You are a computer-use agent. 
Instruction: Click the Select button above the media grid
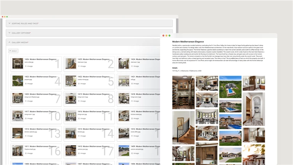click(x=13, y=51)
